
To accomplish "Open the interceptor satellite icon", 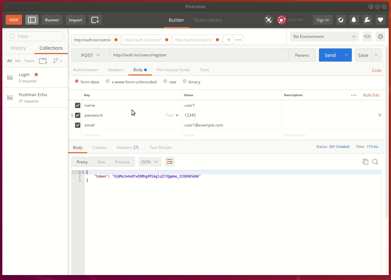I will (269, 20).
